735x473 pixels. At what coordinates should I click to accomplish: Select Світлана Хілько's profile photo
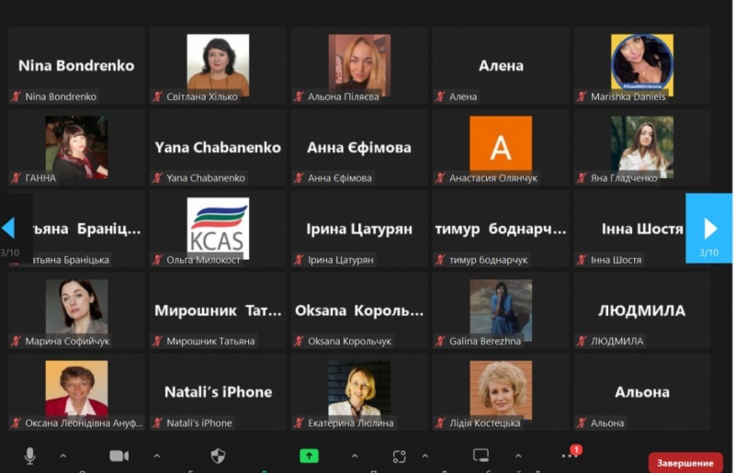218,62
